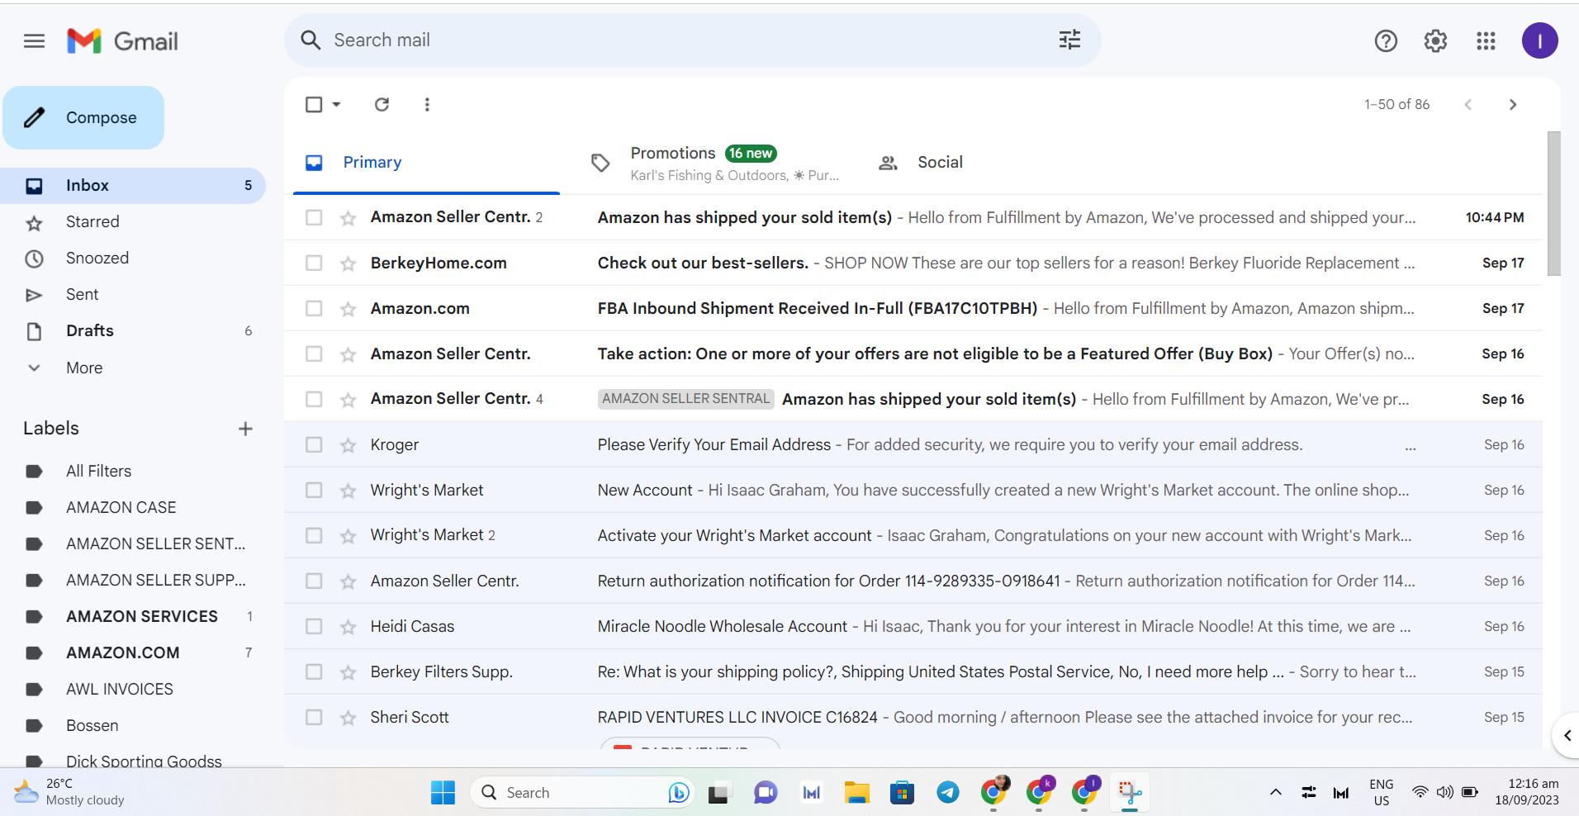
Task: Open Windows Start button
Action: point(443,792)
